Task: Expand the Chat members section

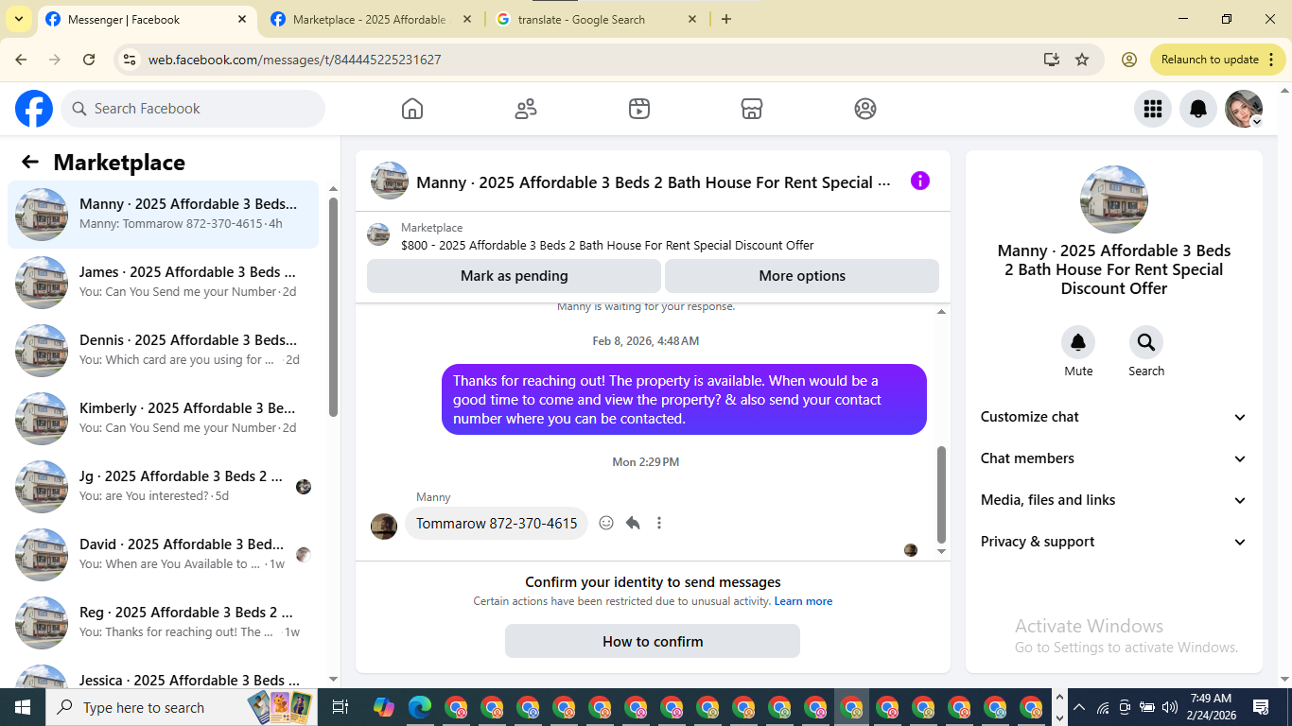Action: [1114, 458]
